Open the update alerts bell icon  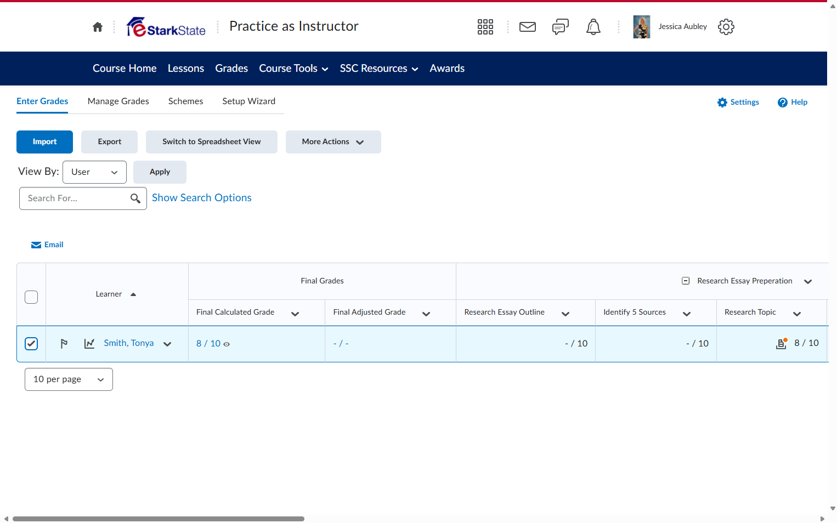pyautogui.click(x=593, y=27)
